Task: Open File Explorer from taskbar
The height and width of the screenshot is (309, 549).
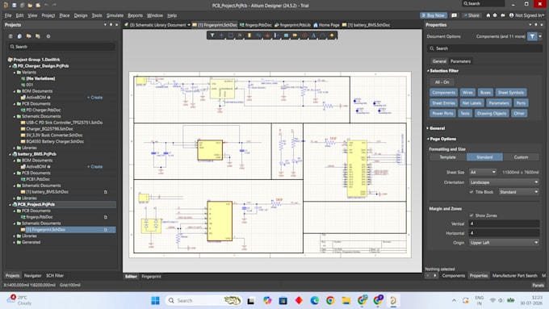Action: click(x=346, y=300)
